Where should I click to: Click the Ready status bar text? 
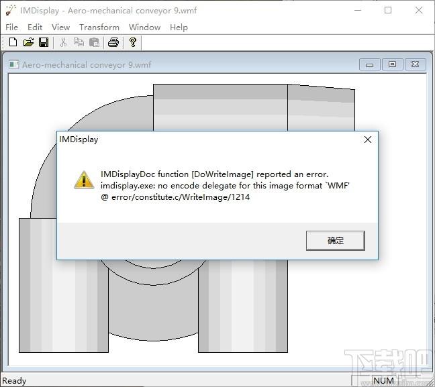14,381
